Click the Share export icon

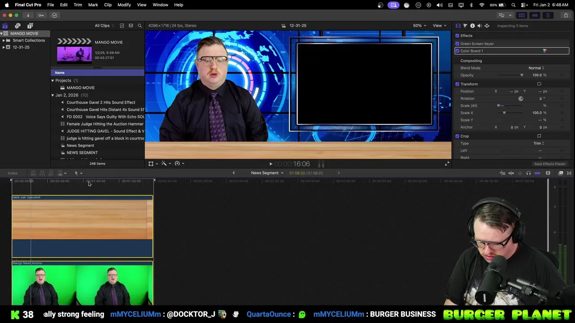(x=566, y=15)
